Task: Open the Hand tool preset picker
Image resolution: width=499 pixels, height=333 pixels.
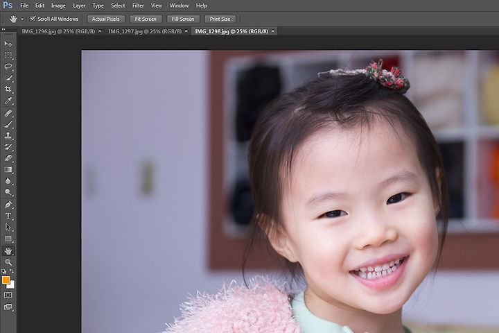Action: coord(22,19)
